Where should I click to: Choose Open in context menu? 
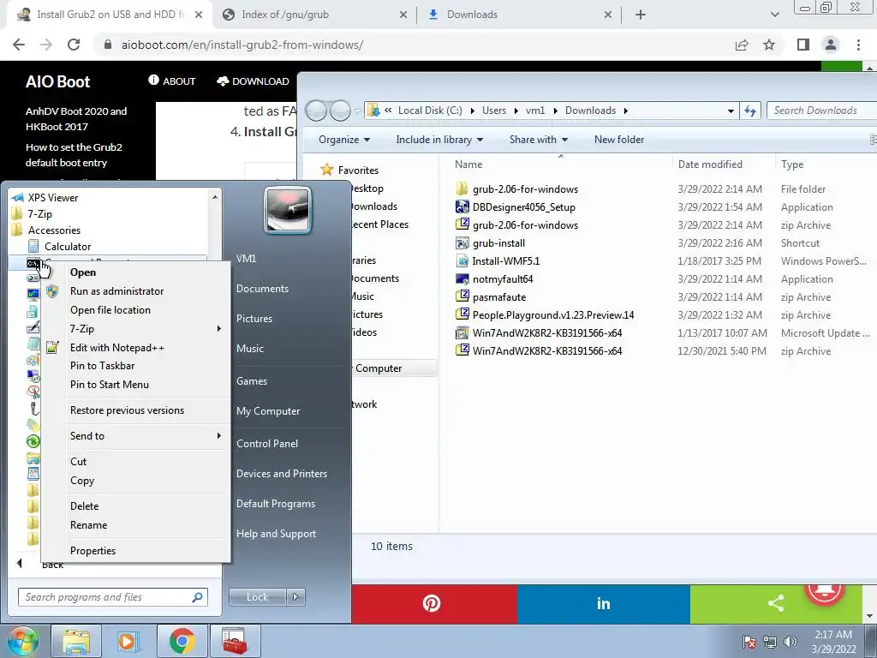click(83, 272)
